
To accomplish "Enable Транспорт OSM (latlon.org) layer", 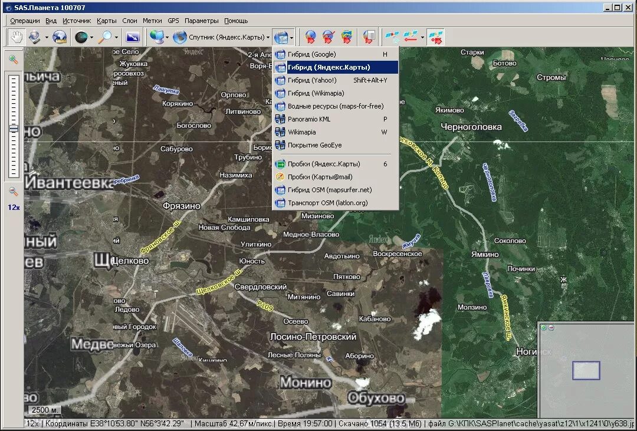I will point(336,203).
